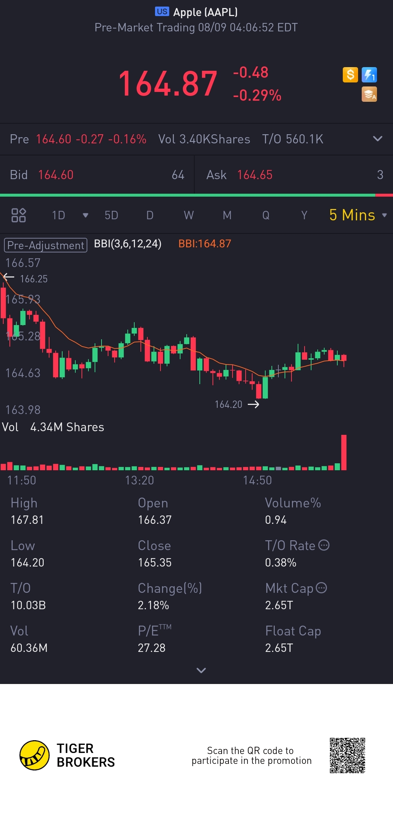Tap the promotion QR code
The width and height of the screenshot is (393, 827).
pos(347,755)
